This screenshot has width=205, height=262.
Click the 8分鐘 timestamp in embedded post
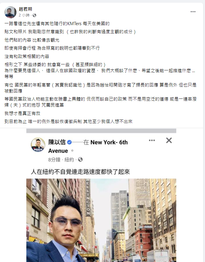coord(54,160)
